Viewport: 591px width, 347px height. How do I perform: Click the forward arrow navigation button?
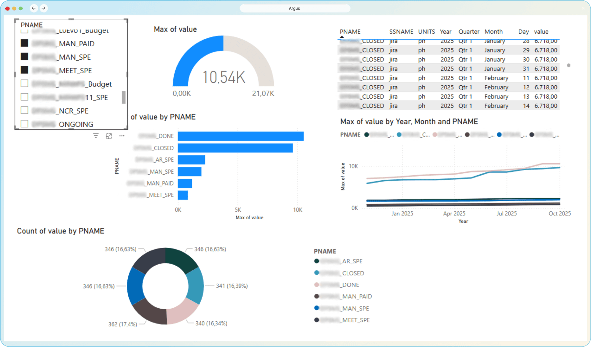(44, 8)
